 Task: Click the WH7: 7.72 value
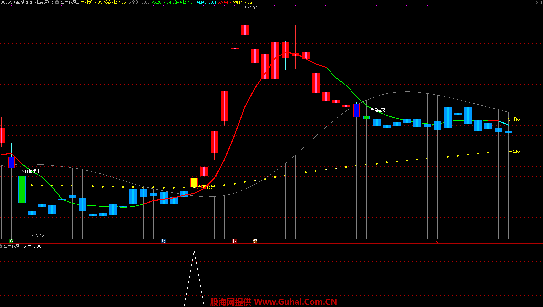pos(243,2)
